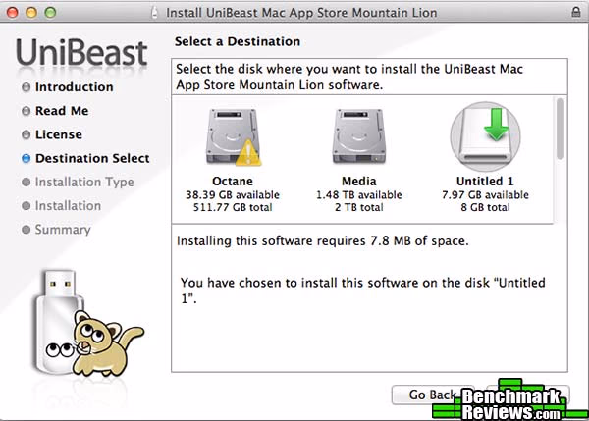Viewport: 589px width, 421px height.
Task: Click the '7.97 GB available' text
Action: point(485,195)
